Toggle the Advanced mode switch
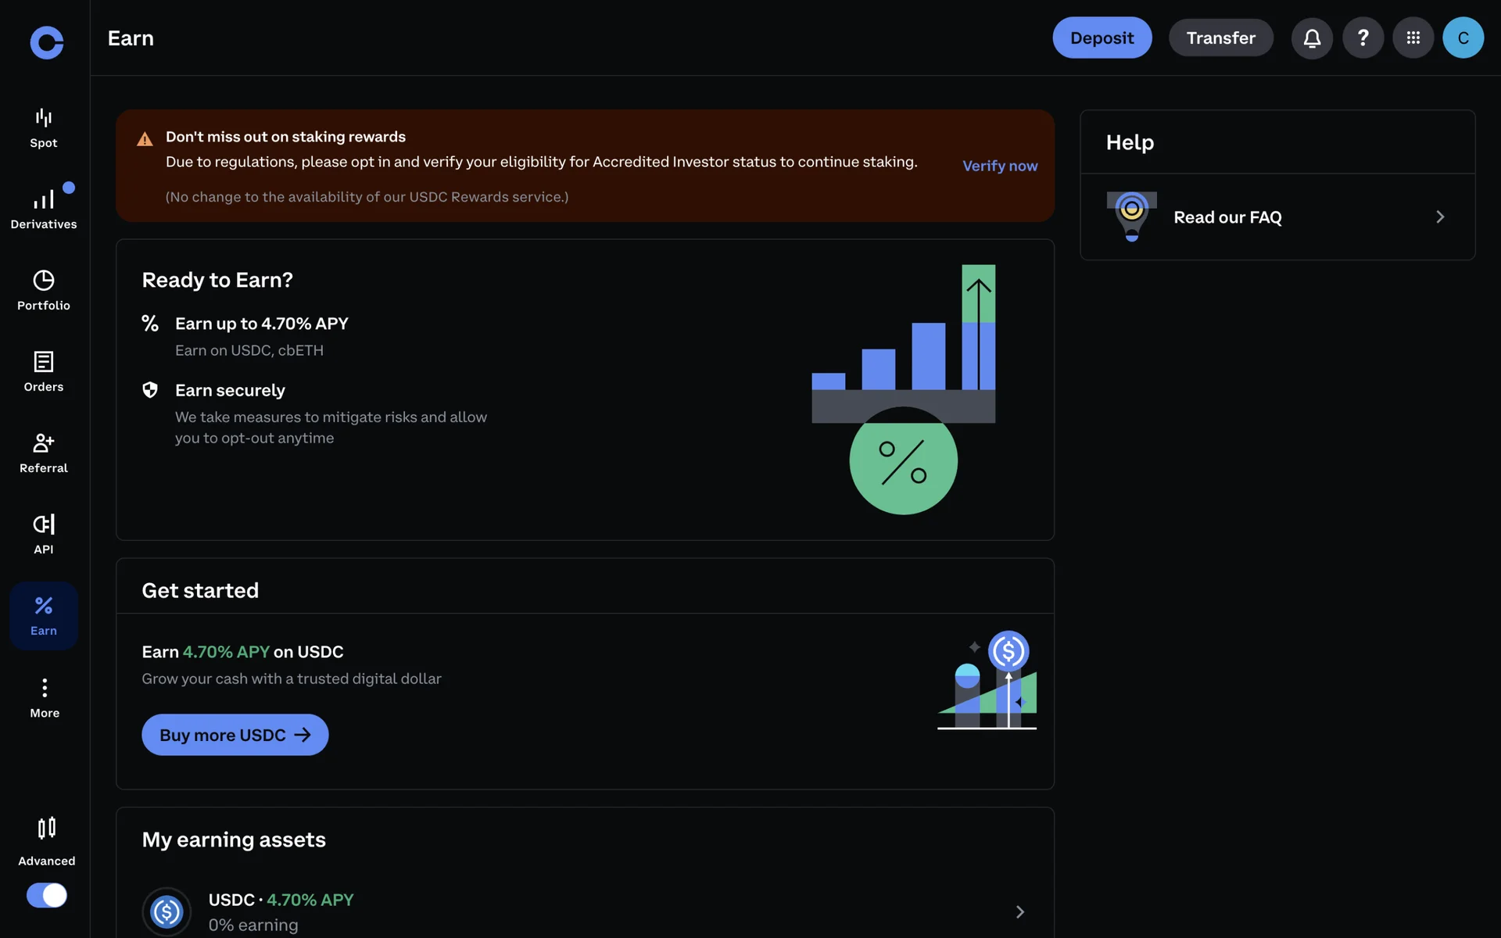 pyautogui.click(x=47, y=895)
